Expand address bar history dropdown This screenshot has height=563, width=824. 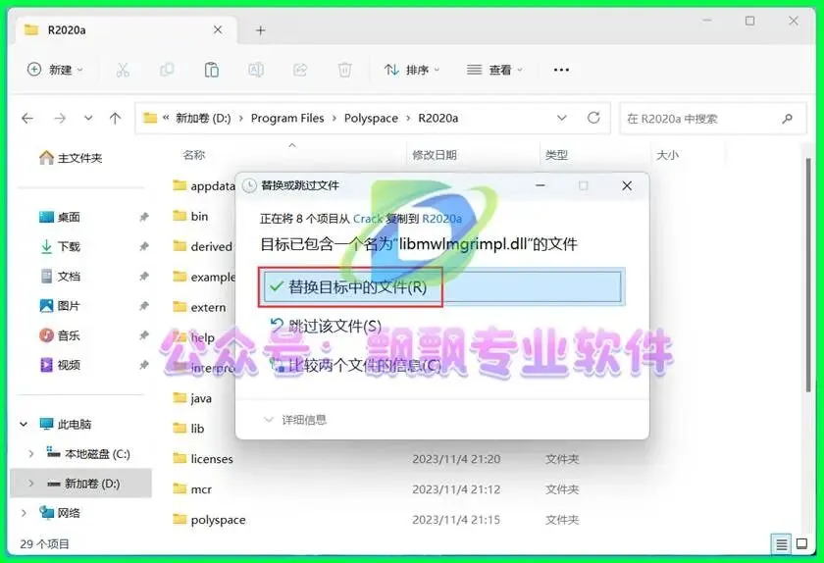562,118
